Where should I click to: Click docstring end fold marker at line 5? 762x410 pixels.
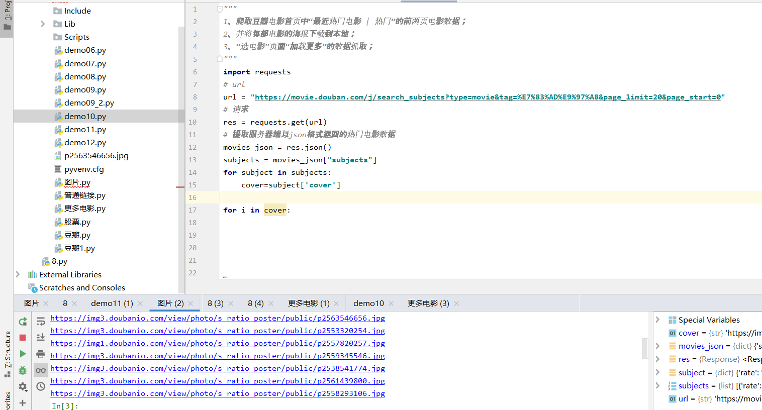pos(220,59)
